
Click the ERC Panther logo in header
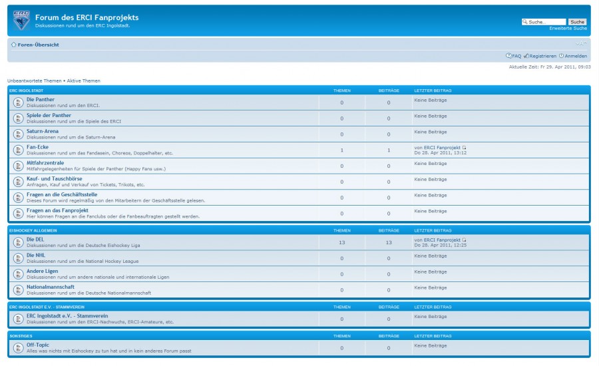point(21,20)
